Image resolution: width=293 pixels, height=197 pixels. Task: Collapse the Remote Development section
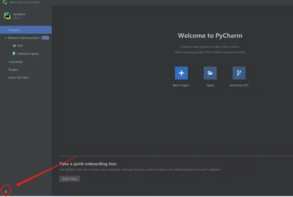click(x=6, y=38)
